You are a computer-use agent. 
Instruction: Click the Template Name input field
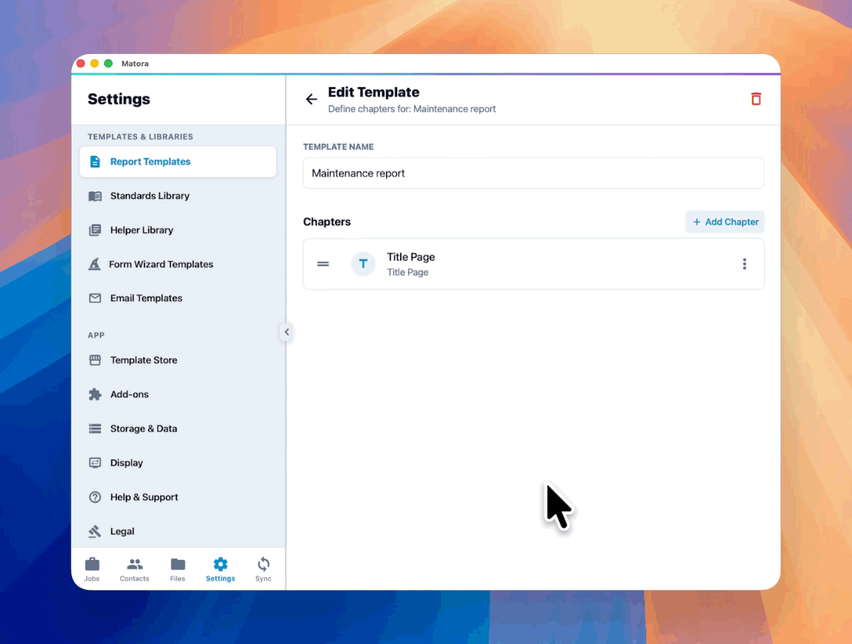pyautogui.click(x=534, y=173)
